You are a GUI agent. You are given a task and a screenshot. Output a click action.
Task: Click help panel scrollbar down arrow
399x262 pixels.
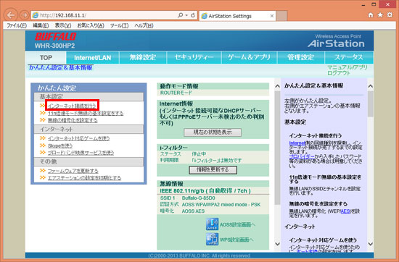(x=371, y=244)
